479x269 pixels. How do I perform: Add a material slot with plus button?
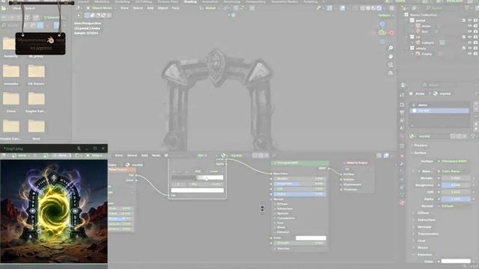[476, 105]
